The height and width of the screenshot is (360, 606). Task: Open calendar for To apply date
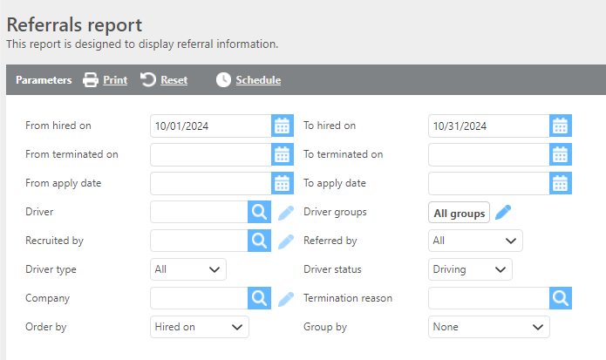[560, 183]
